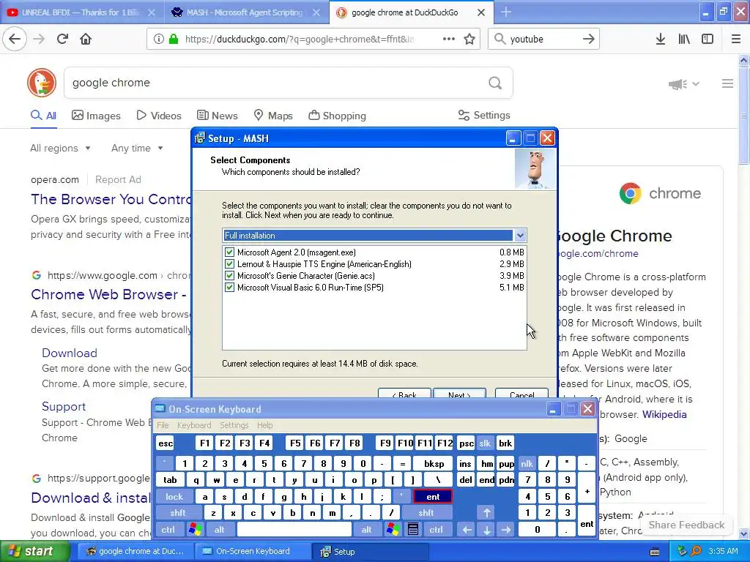Open the page actions three-dot menu
The width and height of the screenshot is (750, 562).
click(x=449, y=39)
